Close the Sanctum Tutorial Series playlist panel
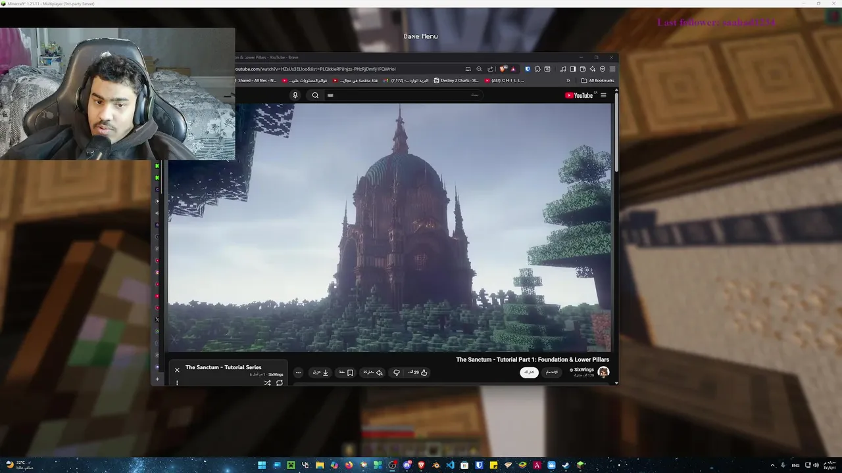Screen dimensions: 842x473 click(x=177, y=370)
